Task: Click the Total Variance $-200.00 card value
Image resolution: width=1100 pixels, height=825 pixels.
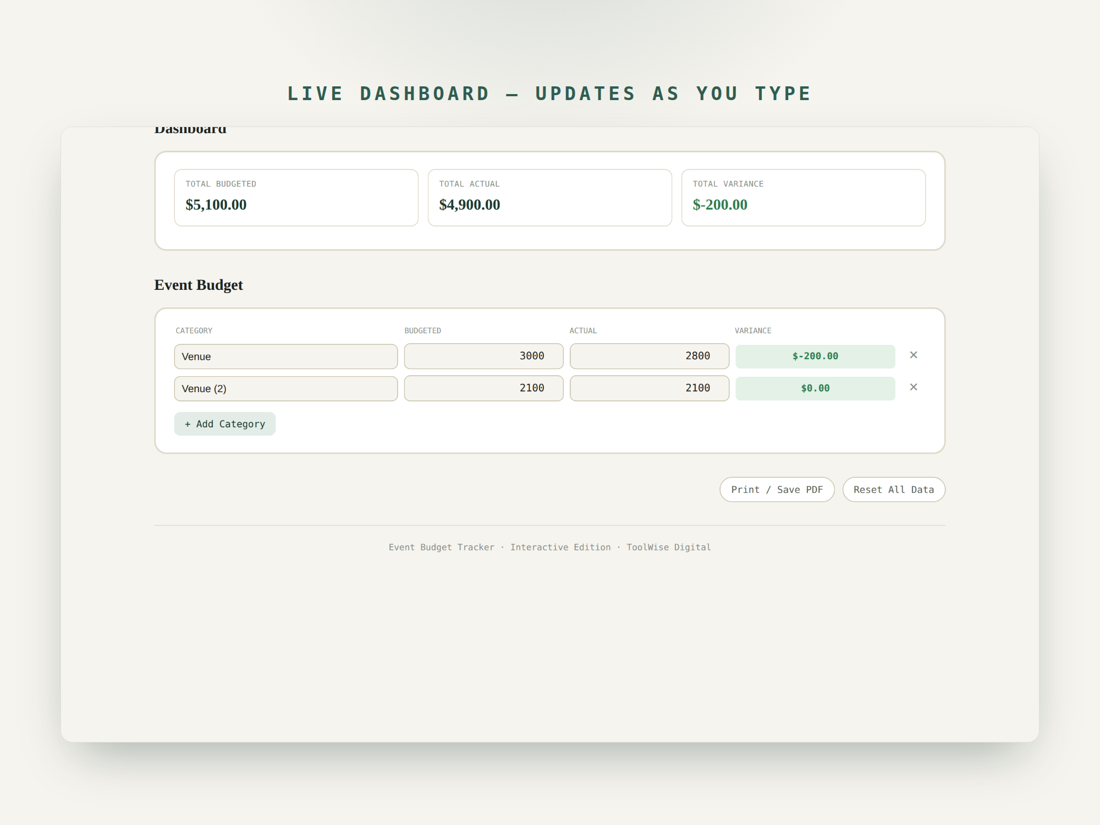Action: [x=720, y=205]
